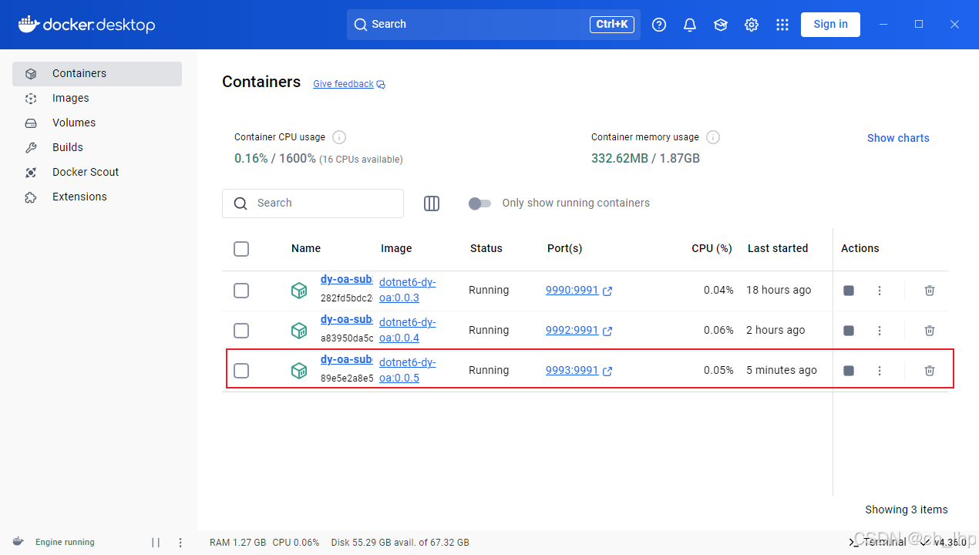Check the select-all checkbox in table header
Screen dimensions: 979x555
[x=241, y=249]
